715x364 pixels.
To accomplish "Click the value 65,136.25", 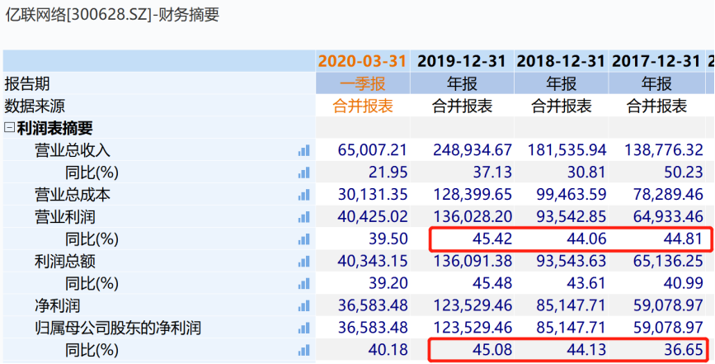I will tap(667, 262).
